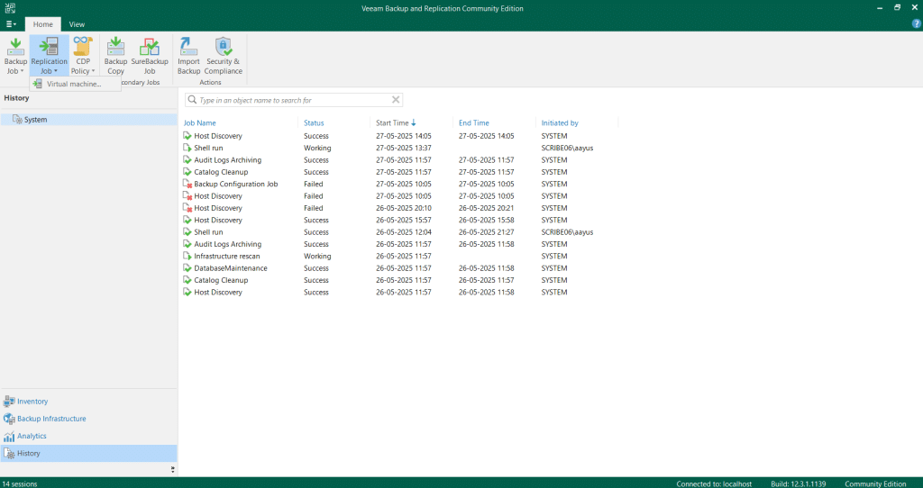This screenshot has width=923, height=488.
Task: Click SCRIBE06\aayus in 27-05-2025 Shell run row
Action: [567, 149]
